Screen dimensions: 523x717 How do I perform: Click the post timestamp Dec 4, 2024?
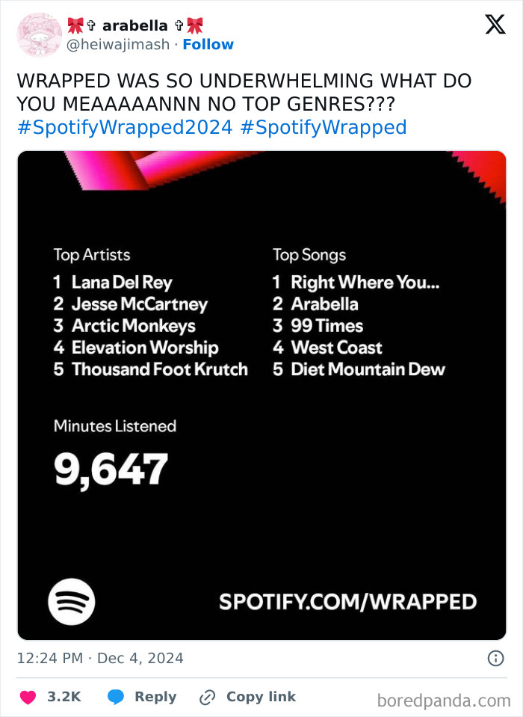coord(101,658)
